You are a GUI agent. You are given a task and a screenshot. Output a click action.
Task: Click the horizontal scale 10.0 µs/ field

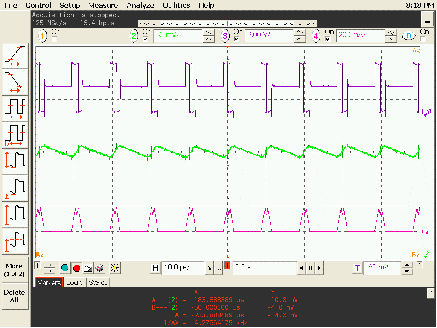click(x=183, y=268)
